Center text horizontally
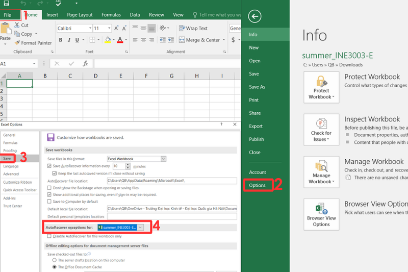 coord(143,40)
